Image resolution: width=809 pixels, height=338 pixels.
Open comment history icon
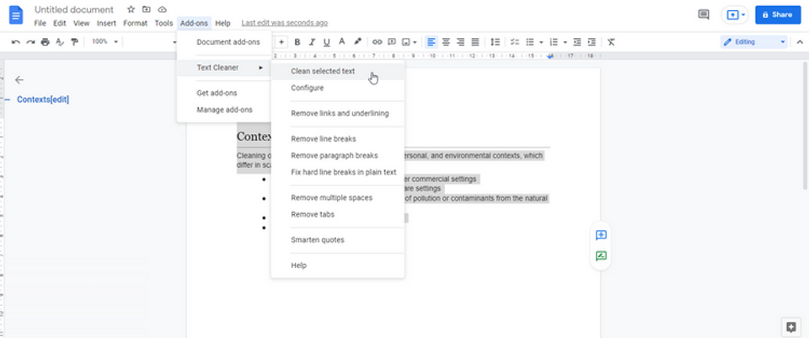point(703,14)
